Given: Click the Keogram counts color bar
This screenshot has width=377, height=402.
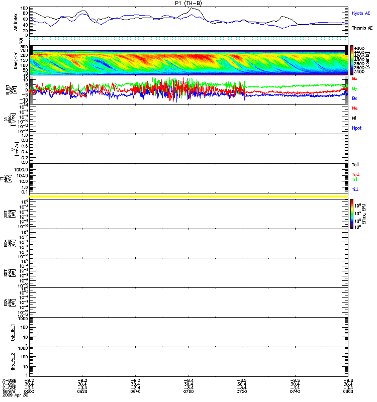Looking at the screenshot, I should point(351,60).
